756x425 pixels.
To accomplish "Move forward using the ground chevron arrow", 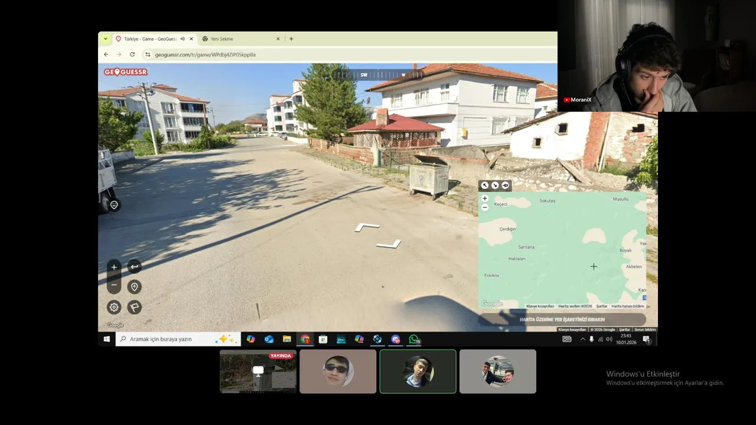I will (367, 227).
